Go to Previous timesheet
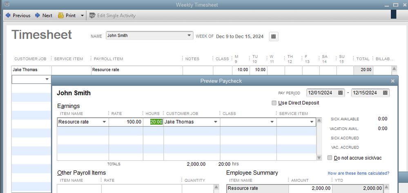 point(18,15)
